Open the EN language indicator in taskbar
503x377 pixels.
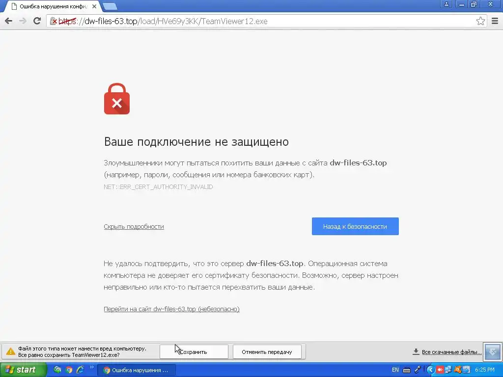[395, 370]
